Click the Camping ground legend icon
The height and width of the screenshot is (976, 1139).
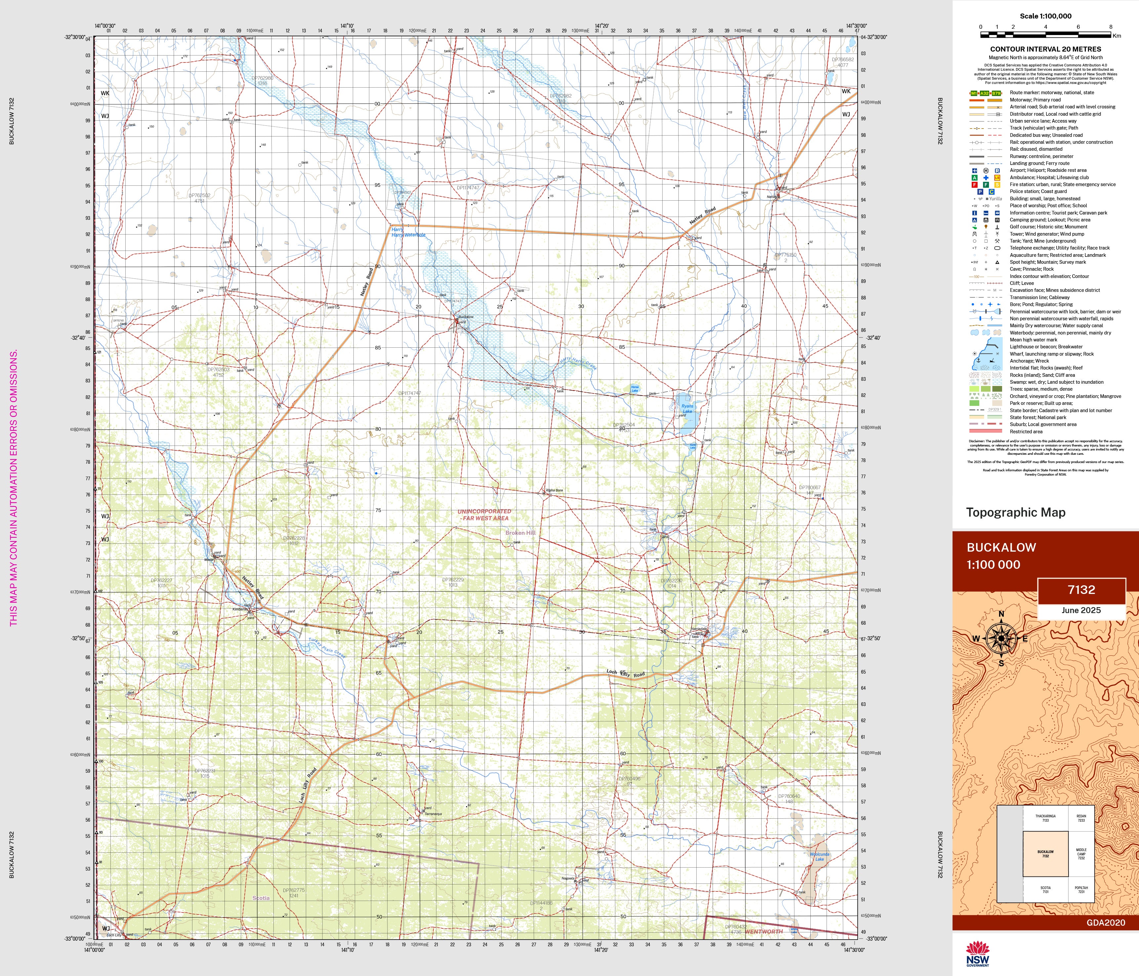coord(974,220)
